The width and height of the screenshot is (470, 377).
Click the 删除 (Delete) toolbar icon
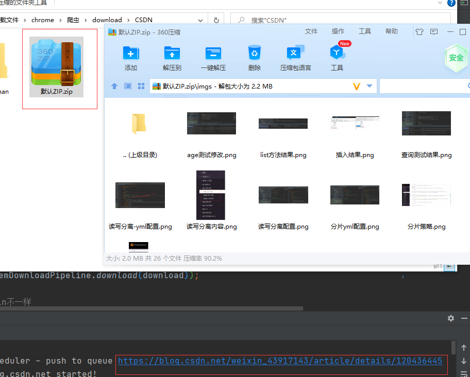click(254, 57)
